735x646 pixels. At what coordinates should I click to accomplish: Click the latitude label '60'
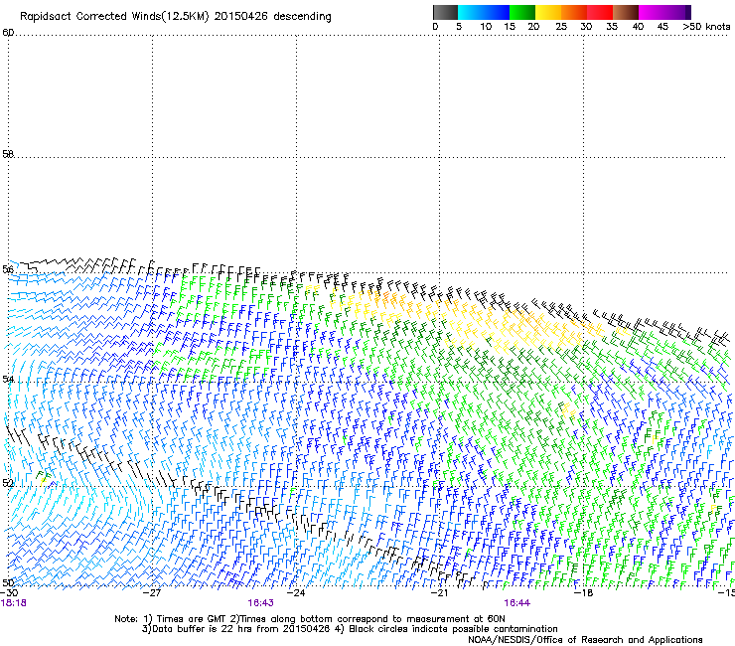8,33
